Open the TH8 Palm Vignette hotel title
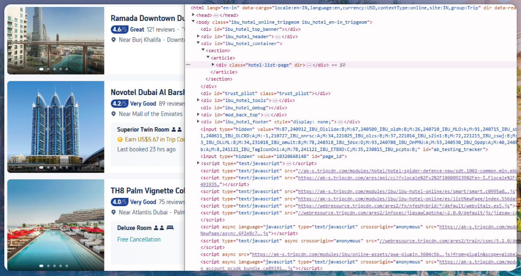Screen dimensions: 521x276 click(147, 191)
